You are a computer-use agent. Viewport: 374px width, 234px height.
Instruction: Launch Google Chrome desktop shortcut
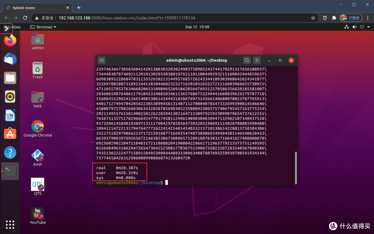pyautogui.click(x=38, y=129)
